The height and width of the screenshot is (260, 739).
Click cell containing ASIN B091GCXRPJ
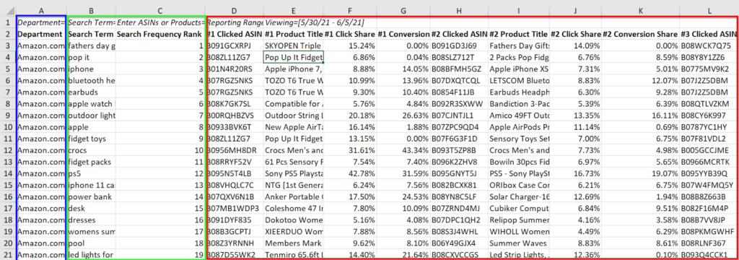(x=235, y=45)
